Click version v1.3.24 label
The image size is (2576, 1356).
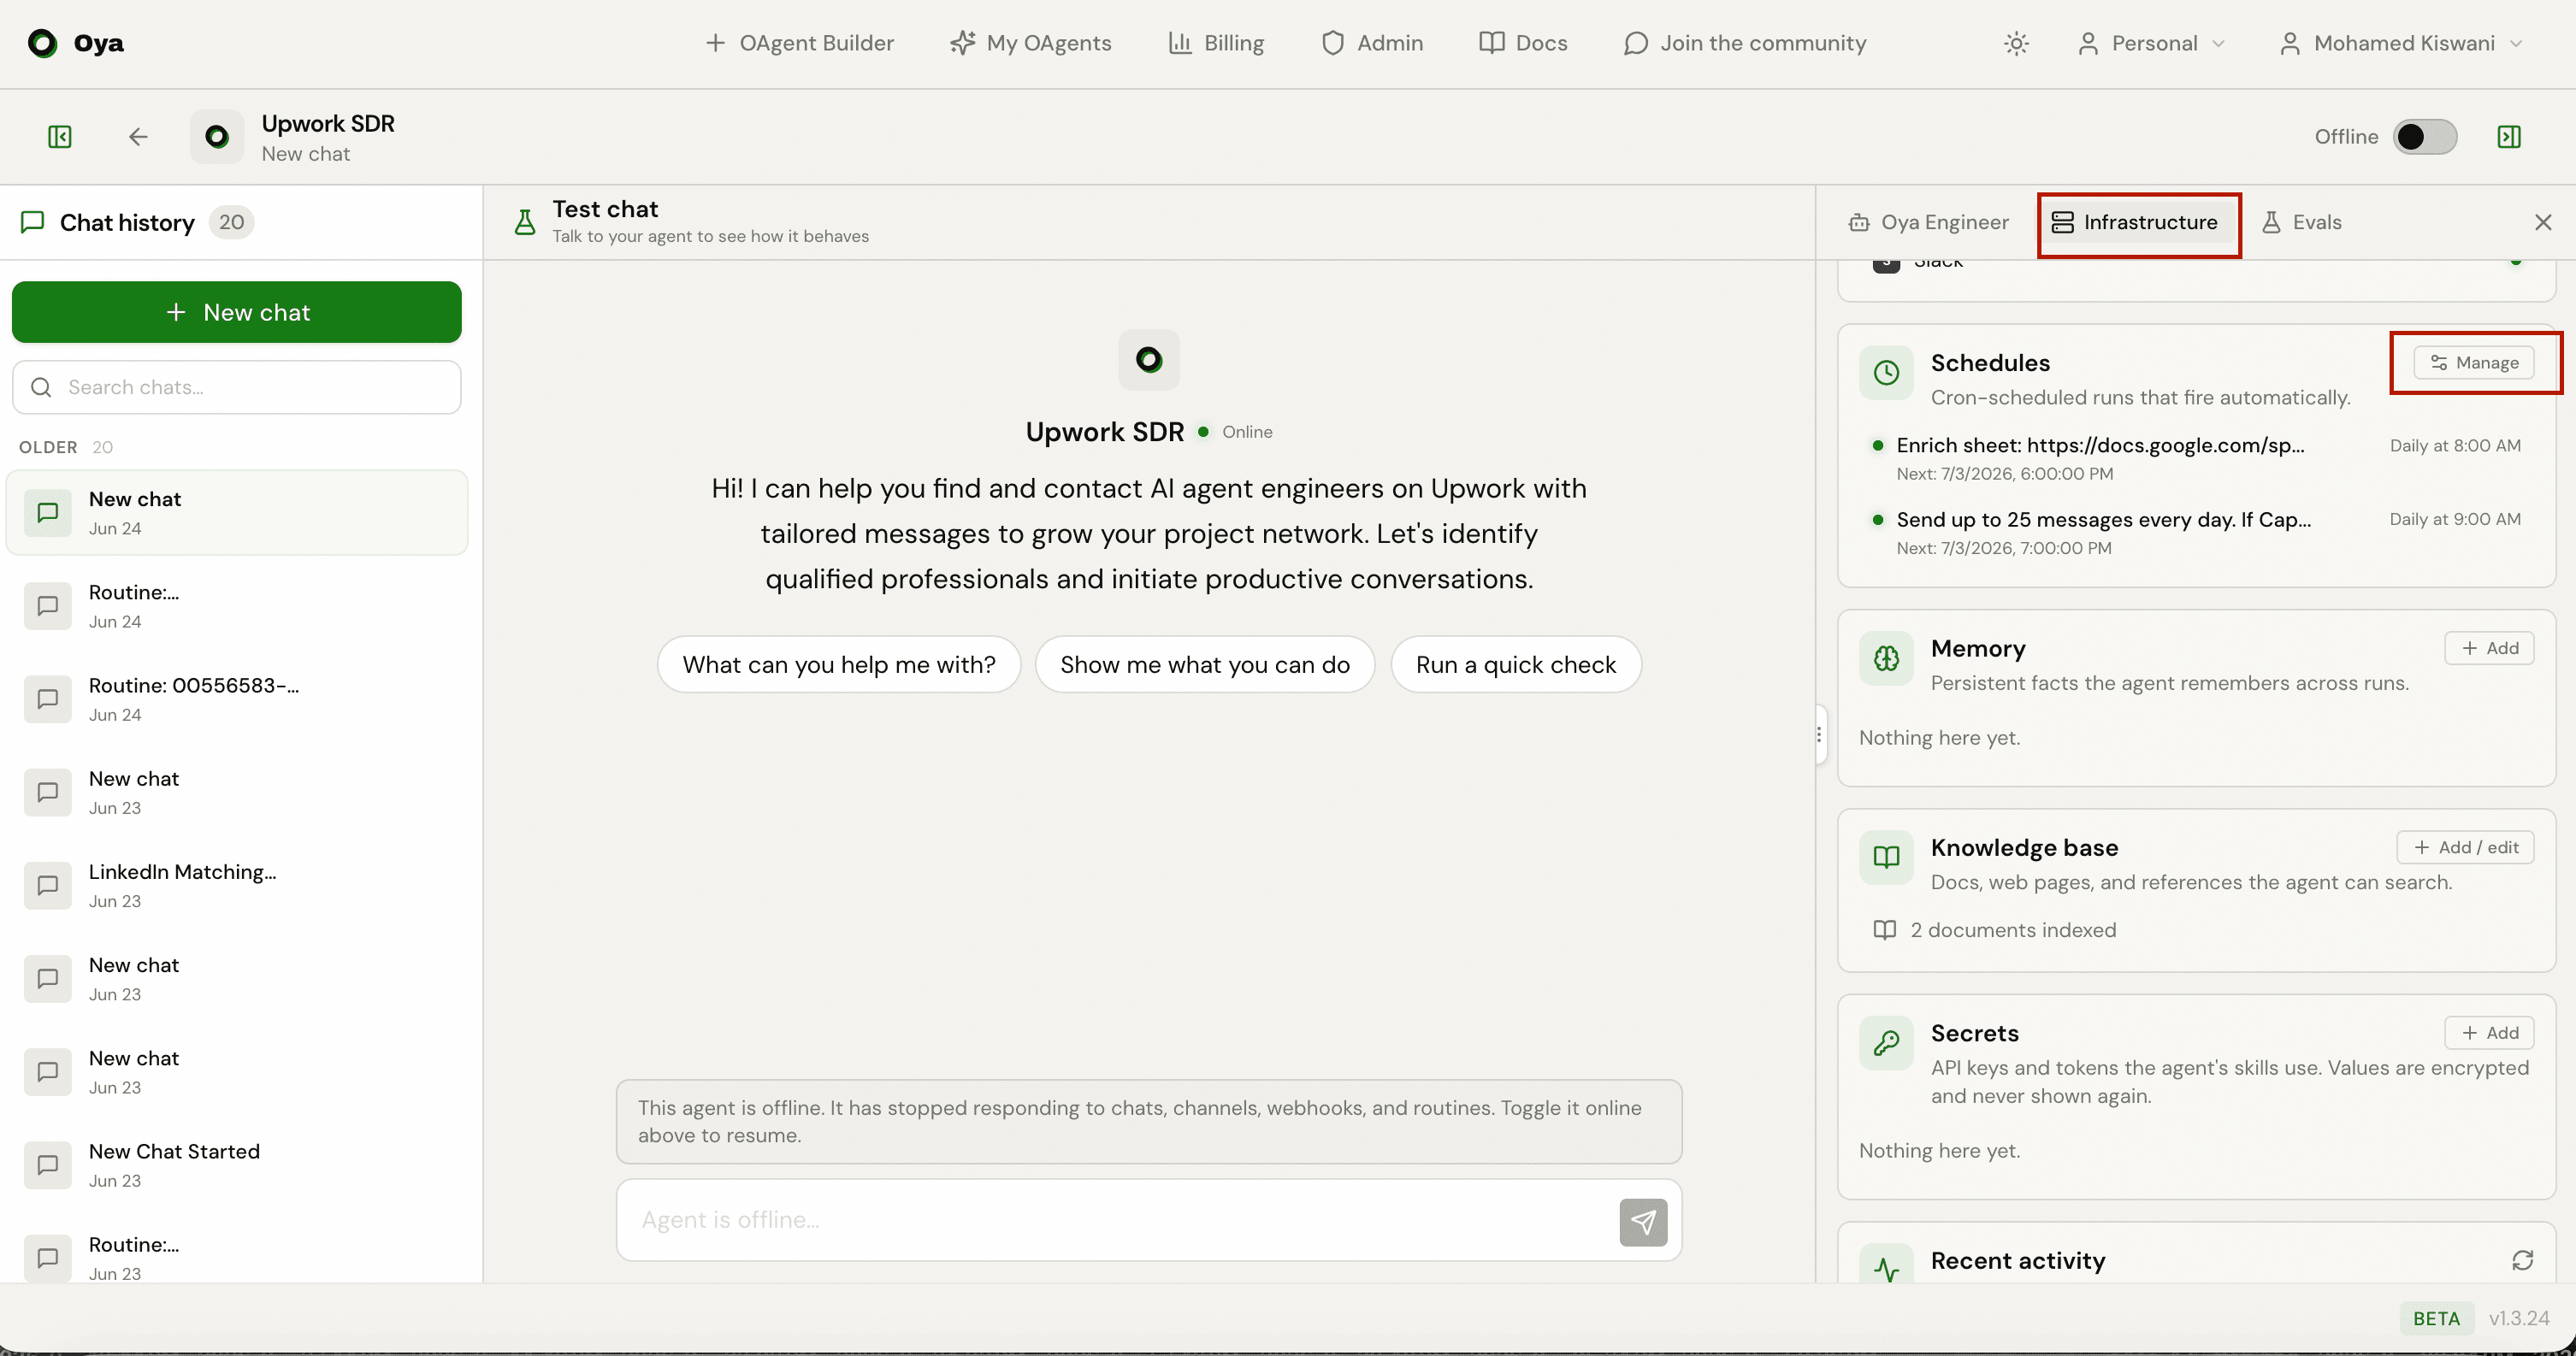click(x=2519, y=1318)
